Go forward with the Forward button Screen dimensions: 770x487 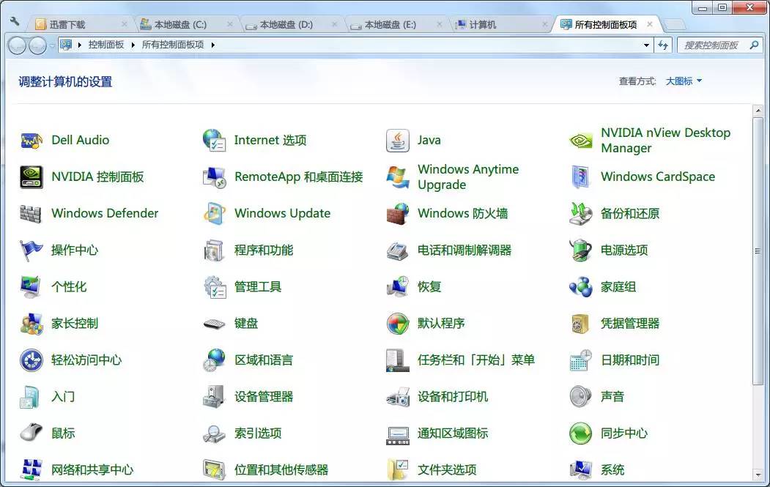[x=38, y=45]
